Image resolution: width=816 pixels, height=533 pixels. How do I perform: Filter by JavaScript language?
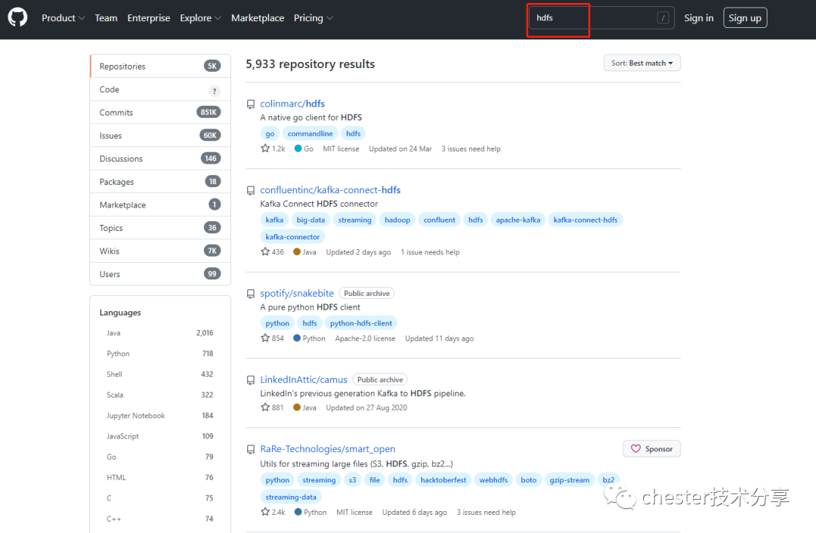(x=160, y=436)
